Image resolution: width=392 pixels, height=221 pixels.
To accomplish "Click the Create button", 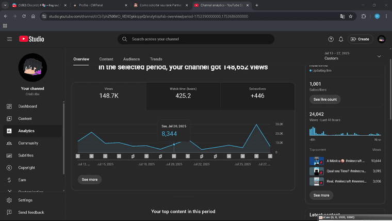I will click(x=360, y=39).
